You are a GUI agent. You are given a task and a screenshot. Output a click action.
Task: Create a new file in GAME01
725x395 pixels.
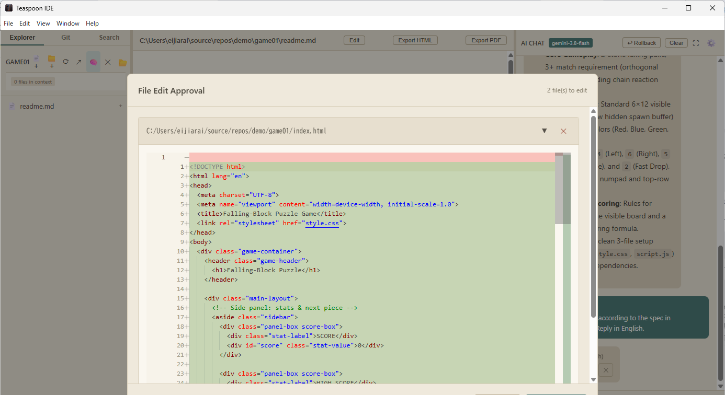click(37, 62)
